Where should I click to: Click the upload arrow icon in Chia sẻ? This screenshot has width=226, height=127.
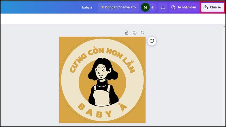(x=206, y=7)
